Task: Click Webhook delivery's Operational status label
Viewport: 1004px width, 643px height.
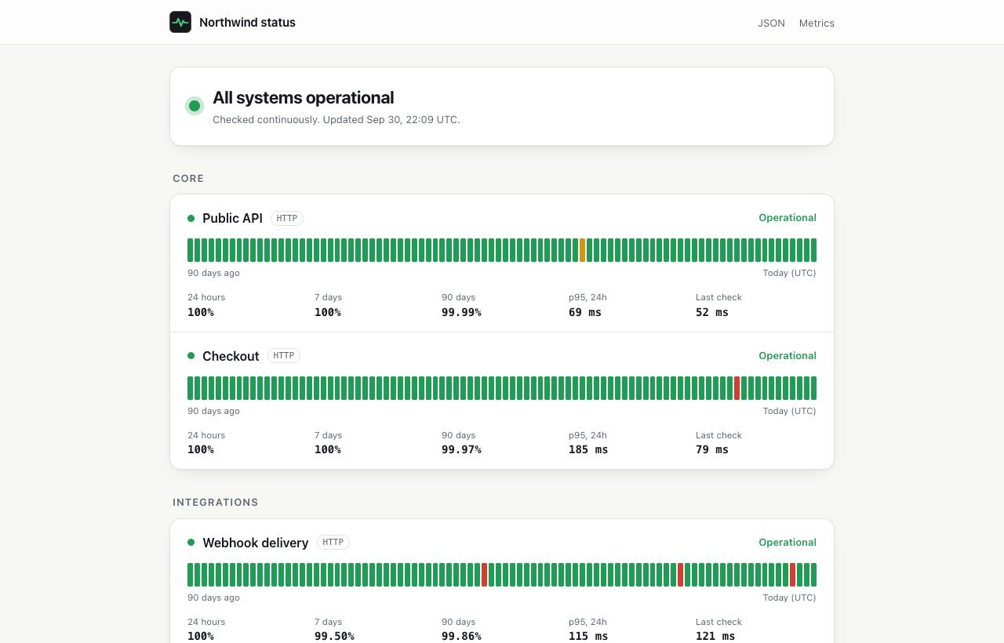Action: (x=788, y=543)
